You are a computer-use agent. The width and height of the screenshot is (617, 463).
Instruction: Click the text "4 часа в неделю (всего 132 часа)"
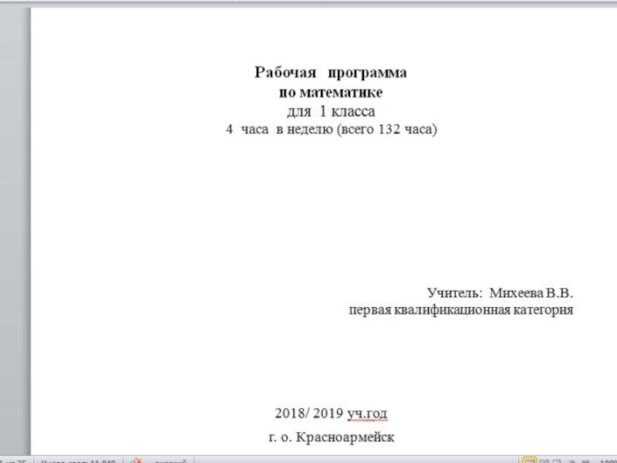332,129
